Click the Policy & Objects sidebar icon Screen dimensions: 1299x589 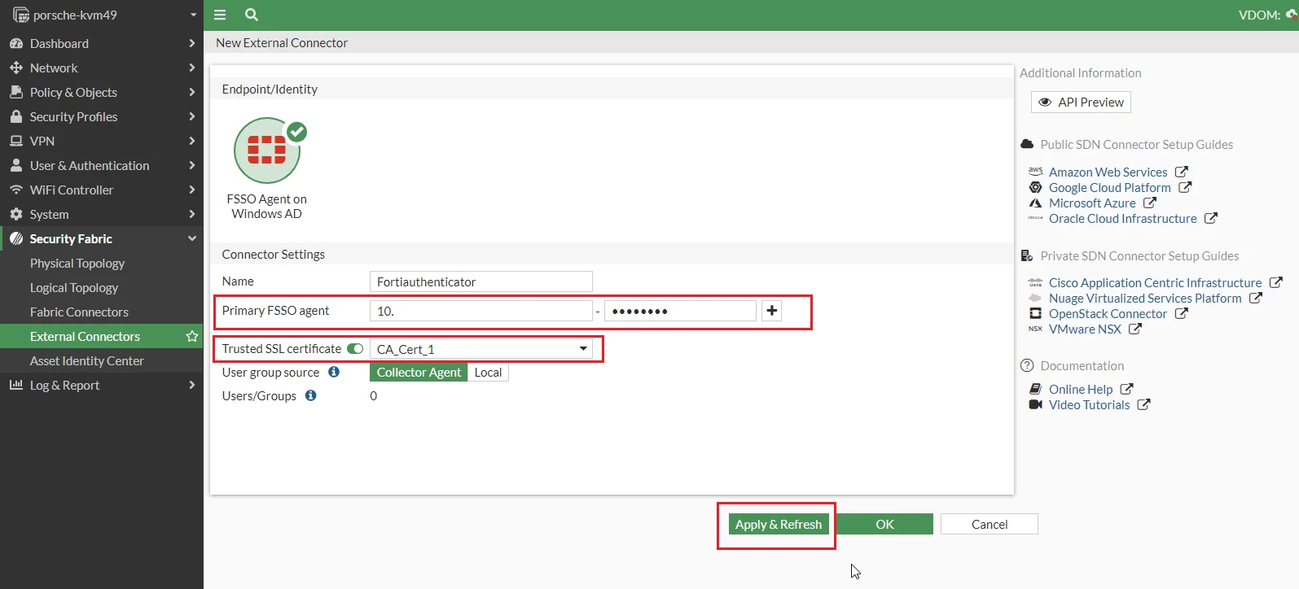pyautogui.click(x=16, y=92)
